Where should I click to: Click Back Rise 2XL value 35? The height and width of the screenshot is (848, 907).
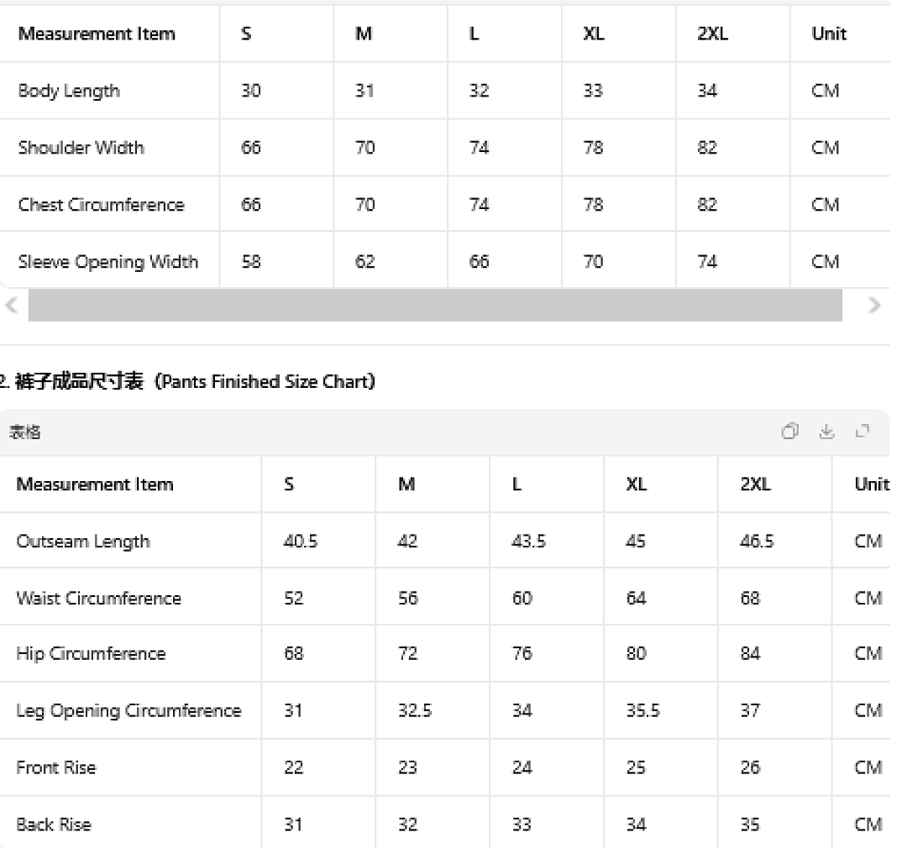(750, 824)
